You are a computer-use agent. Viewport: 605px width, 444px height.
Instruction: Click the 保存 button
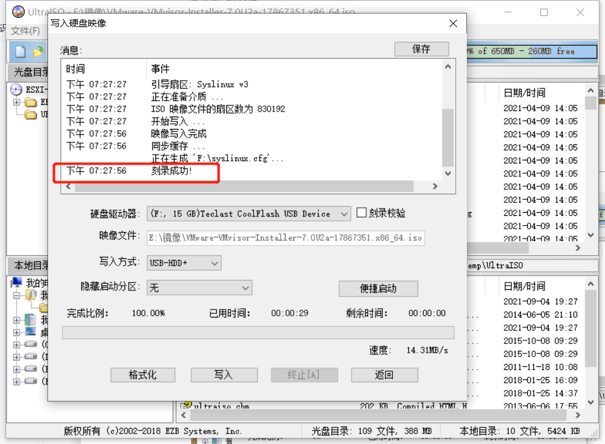[421, 49]
